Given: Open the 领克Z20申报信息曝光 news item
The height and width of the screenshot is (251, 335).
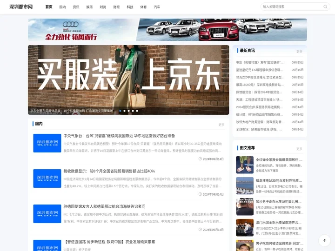Looking at the screenshot, I should [260, 77].
